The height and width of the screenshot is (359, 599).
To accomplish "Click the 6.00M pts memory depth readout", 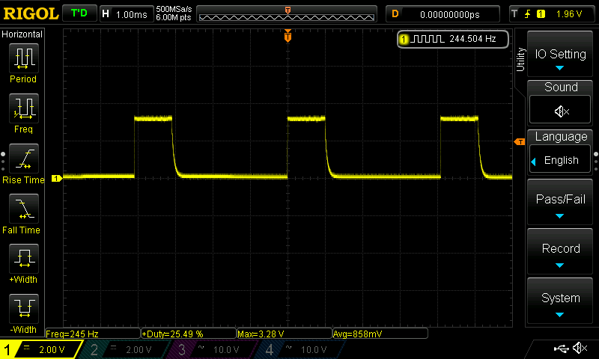I will pyautogui.click(x=174, y=17).
